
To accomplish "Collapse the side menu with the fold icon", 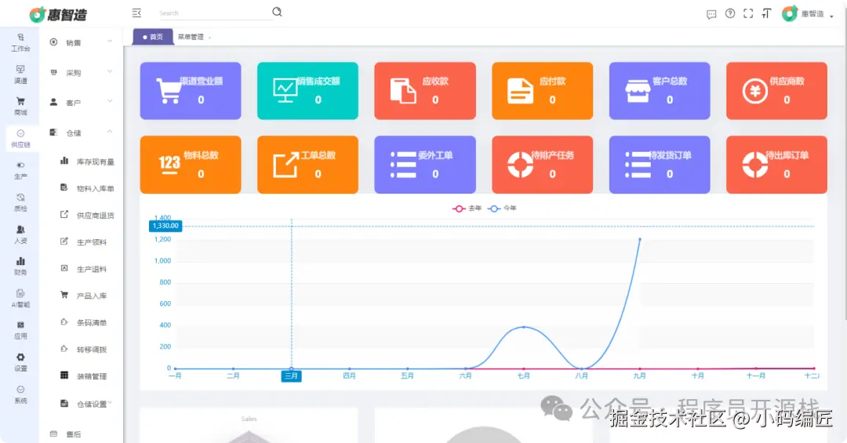I will pyautogui.click(x=136, y=13).
